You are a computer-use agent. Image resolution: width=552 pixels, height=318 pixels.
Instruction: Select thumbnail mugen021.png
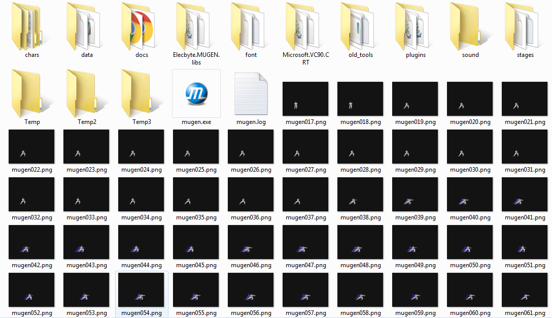point(525,99)
